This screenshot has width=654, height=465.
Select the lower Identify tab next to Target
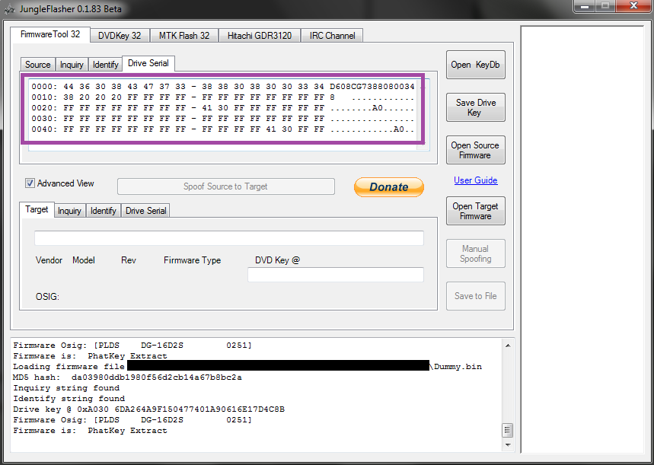coord(103,211)
